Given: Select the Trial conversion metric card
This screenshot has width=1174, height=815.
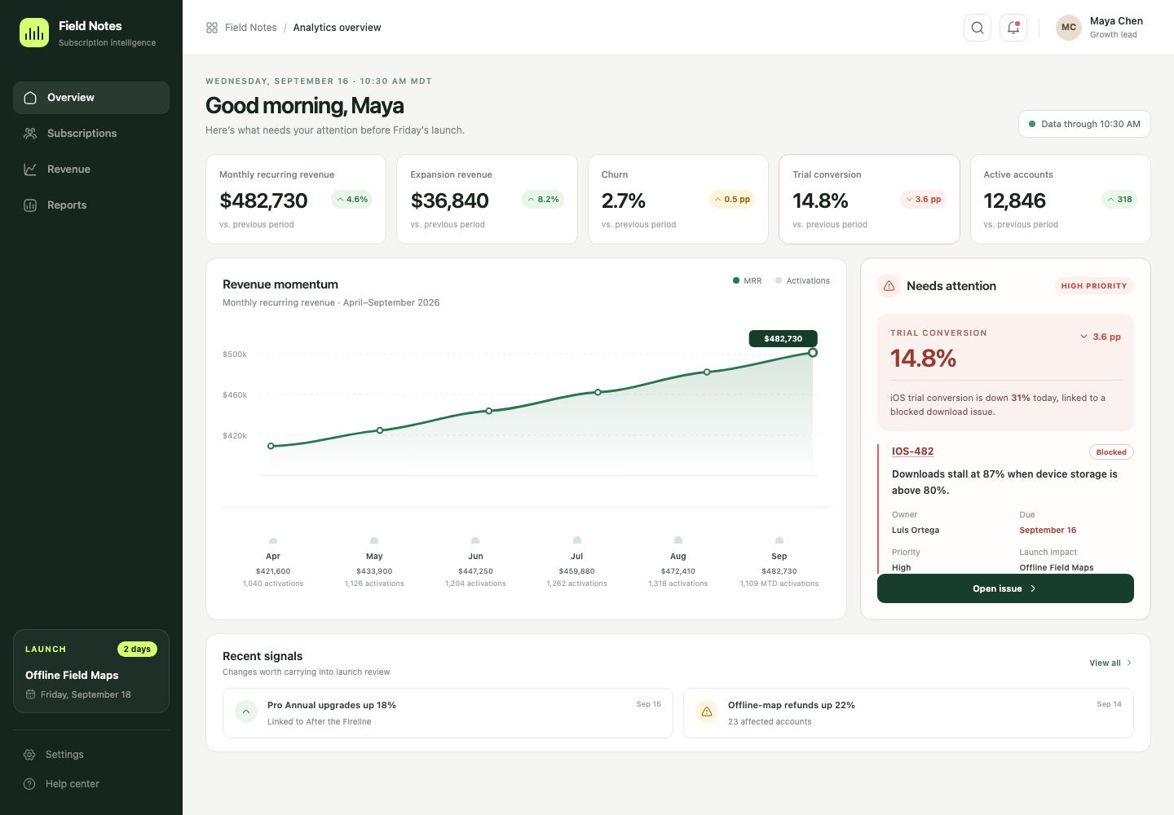Looking at the screenshot, I should point(869,199).
